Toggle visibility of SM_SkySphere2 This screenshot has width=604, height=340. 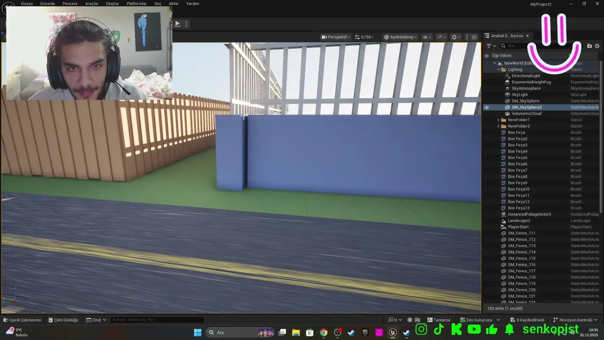487,107
